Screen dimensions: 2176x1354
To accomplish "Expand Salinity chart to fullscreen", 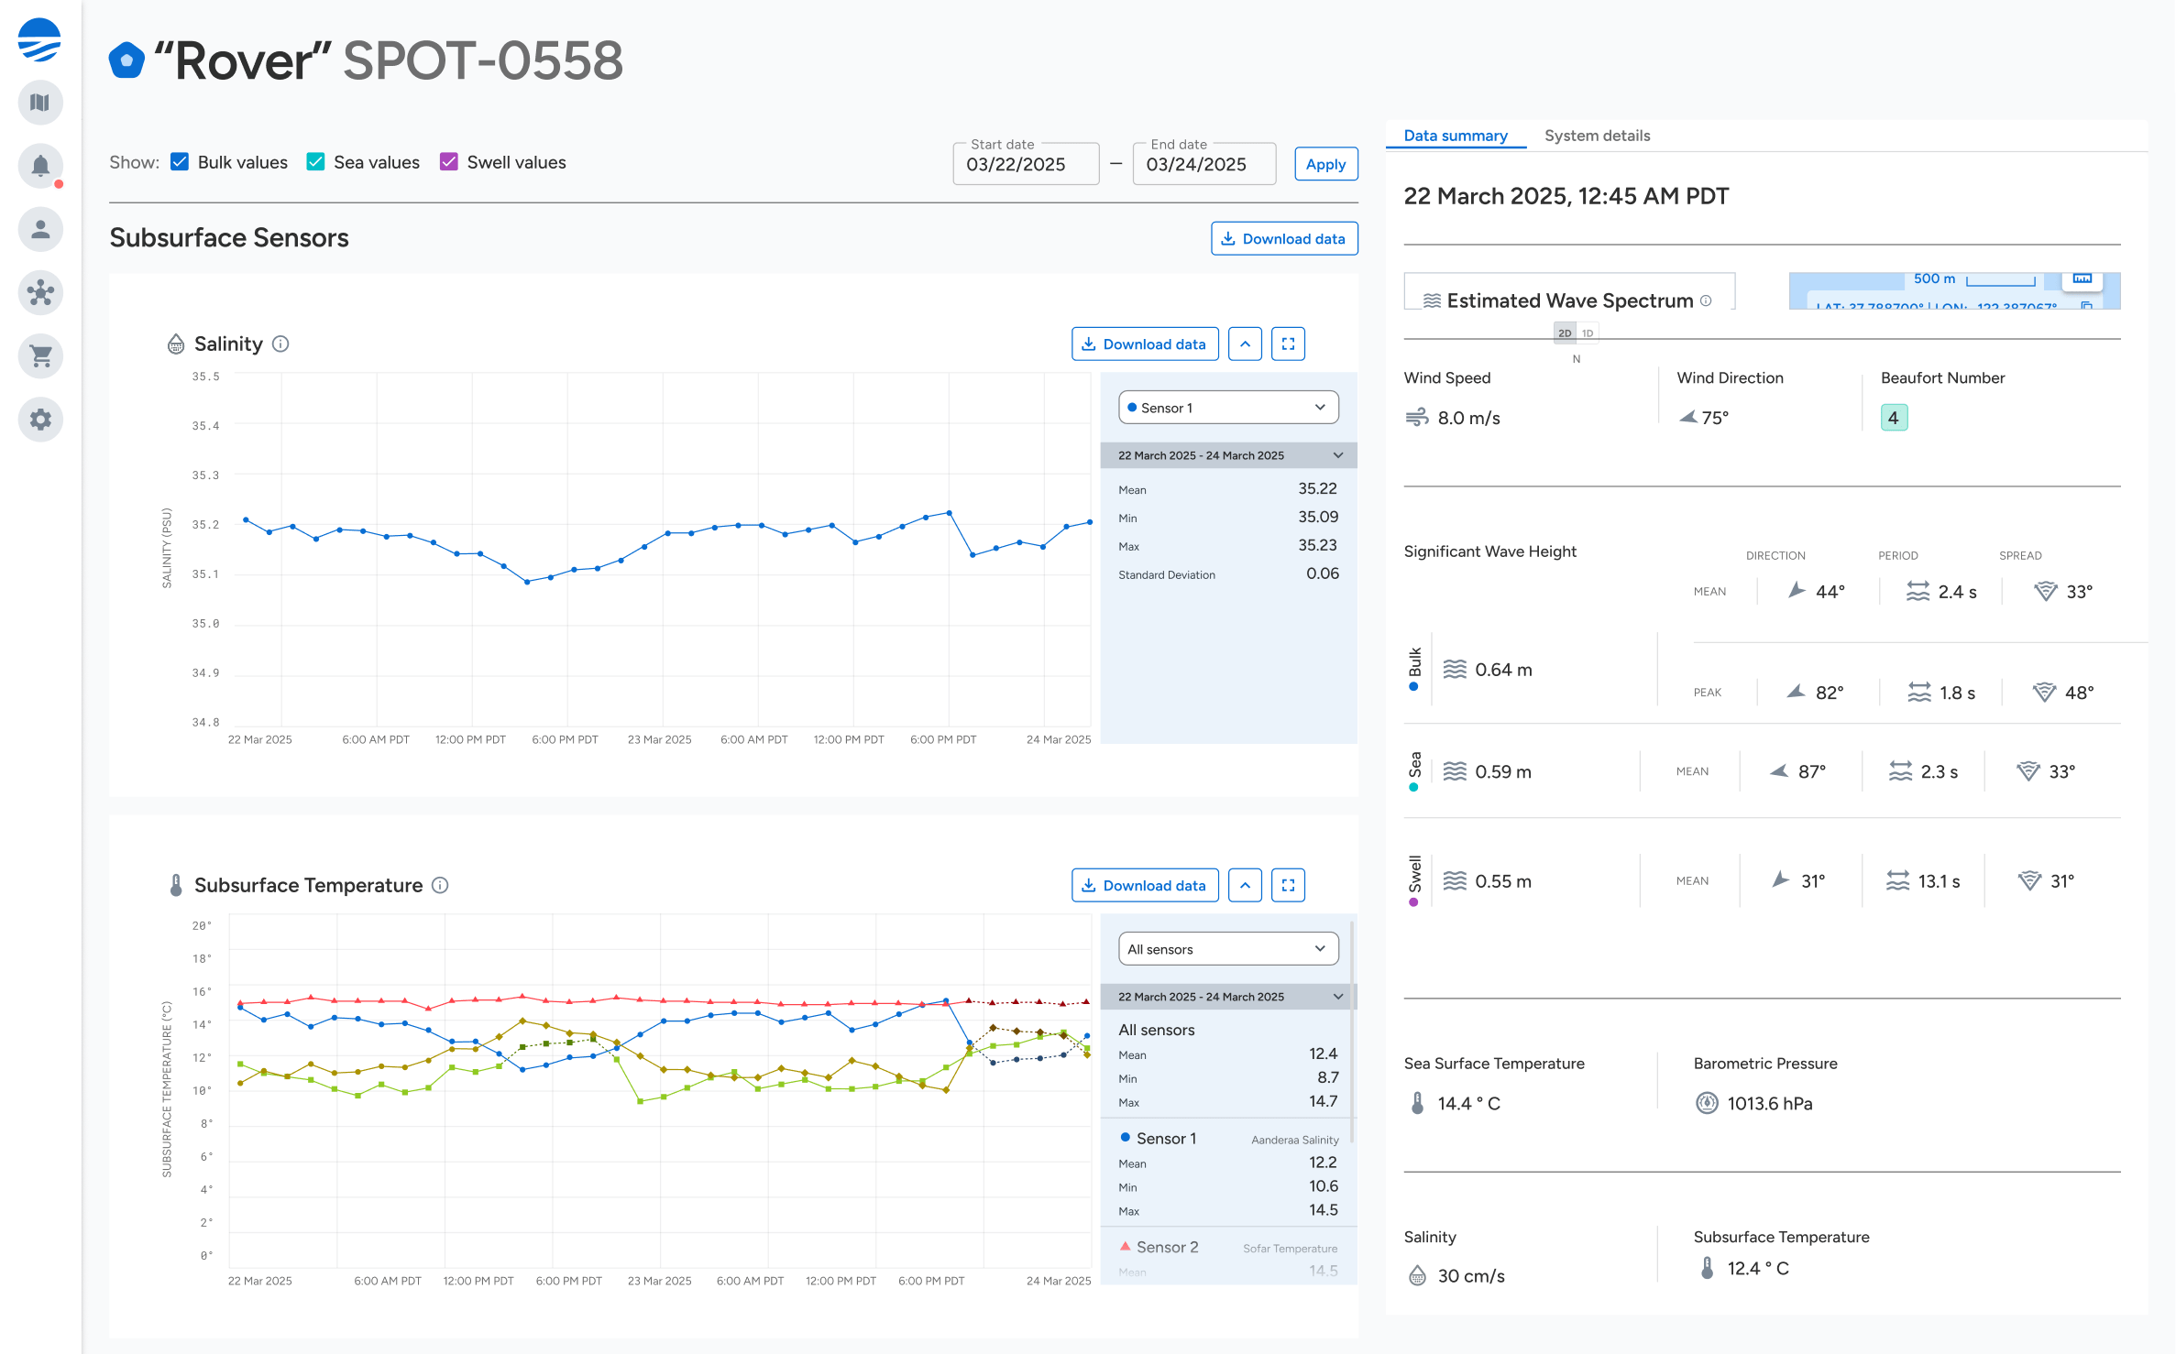I will [x=1288, y=344].
